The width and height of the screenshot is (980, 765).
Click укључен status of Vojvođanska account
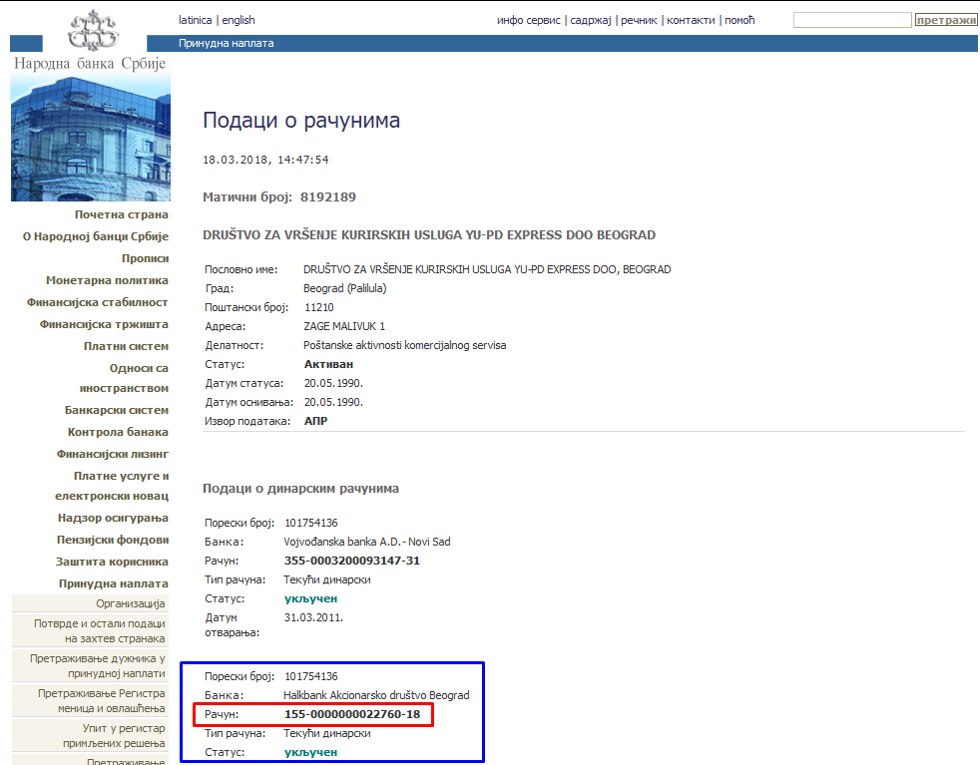310,598
